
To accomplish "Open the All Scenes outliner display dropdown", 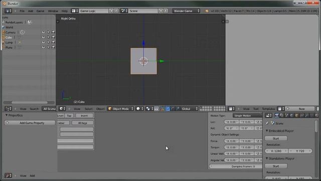I will point(49,109).
